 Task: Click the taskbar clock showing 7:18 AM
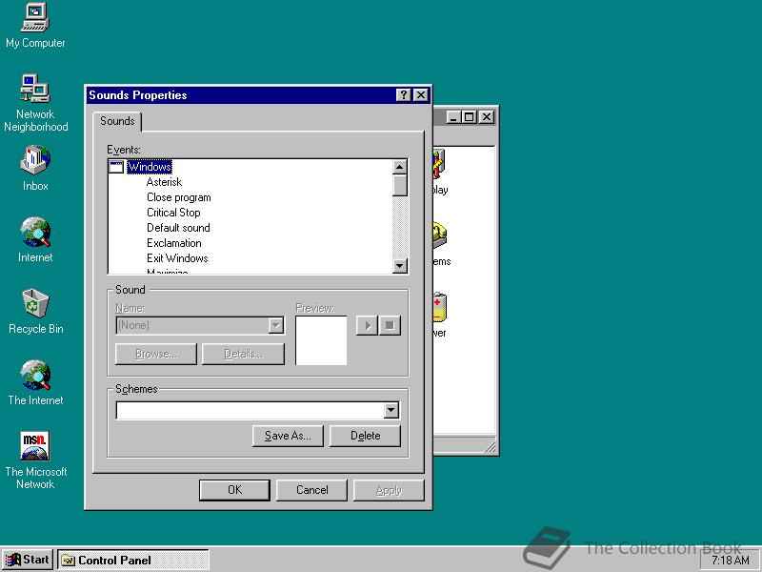731,561
